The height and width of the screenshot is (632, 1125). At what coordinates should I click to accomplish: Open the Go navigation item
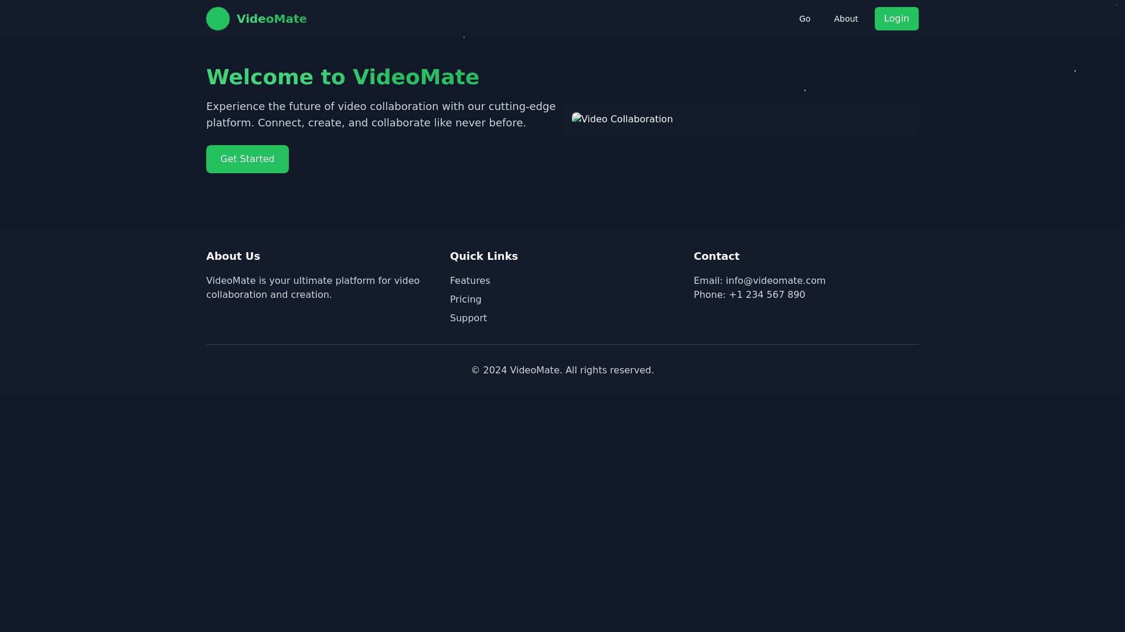click(x=804, y=19)
